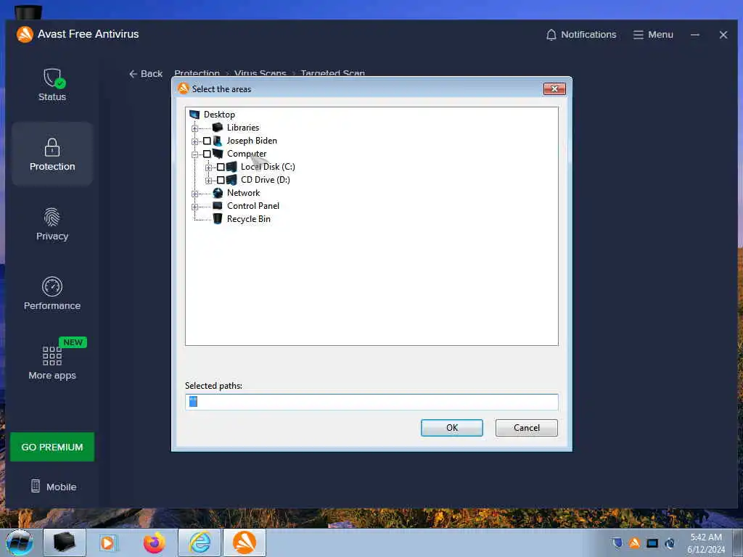743x557 pixels.
Task: Open the Protection section in Avast sidebar
Action: tap(52, 154)
